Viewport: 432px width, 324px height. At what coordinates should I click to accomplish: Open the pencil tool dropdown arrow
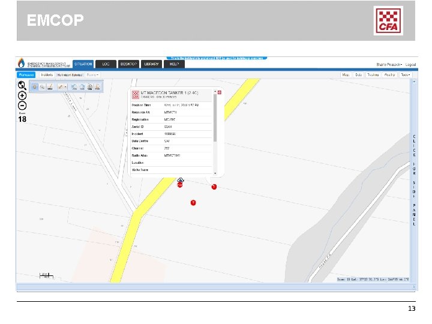(65, 87)
